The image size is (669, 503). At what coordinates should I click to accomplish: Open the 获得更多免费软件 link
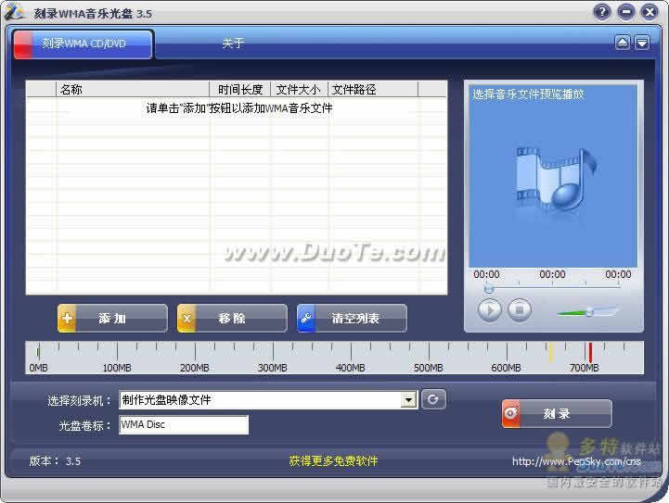333,460
